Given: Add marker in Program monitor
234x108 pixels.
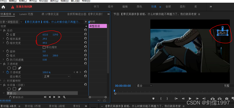Looking at the screenshot, I should [x=153, y=99].
